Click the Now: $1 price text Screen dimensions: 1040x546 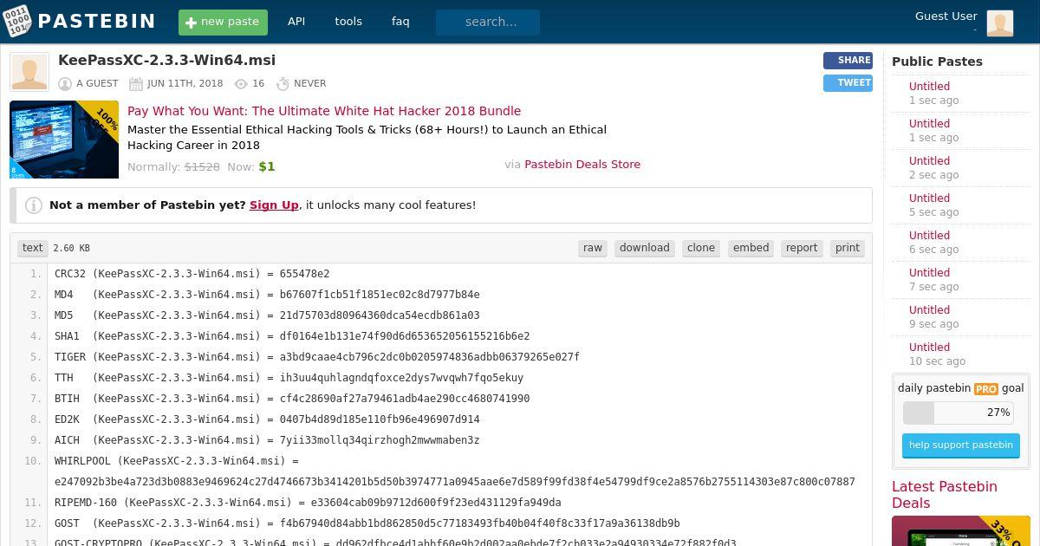tap(251, 166)
